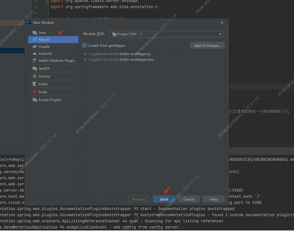The height and width of the screenshot is (231, 294).
Task: Expand the kotlin-archetype-jvm node
Action: click(x=85, y=60)
